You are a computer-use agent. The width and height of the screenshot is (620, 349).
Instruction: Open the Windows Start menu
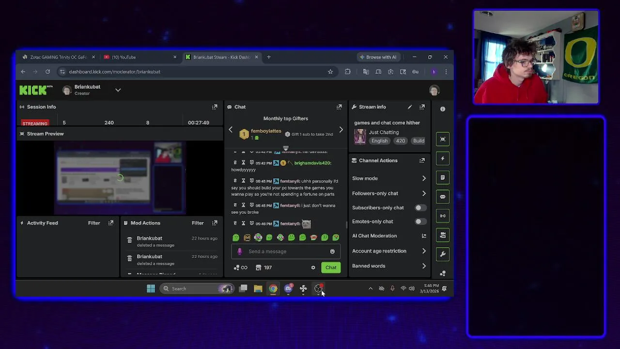(151, 289)
